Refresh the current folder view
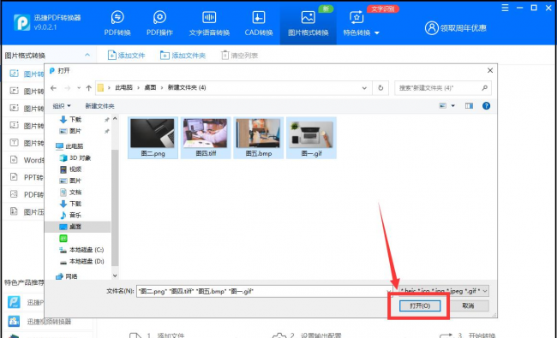Image resolution: width=557 pixels, height=338 pixels. (380, 88)
